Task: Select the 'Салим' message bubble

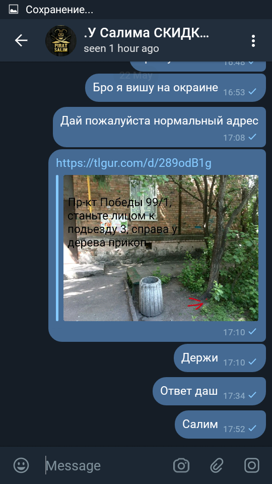Action: click(x=220, y=425)
